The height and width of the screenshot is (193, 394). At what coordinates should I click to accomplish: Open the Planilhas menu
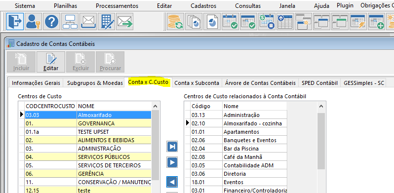pyautogui.click(x=65, y=6)
